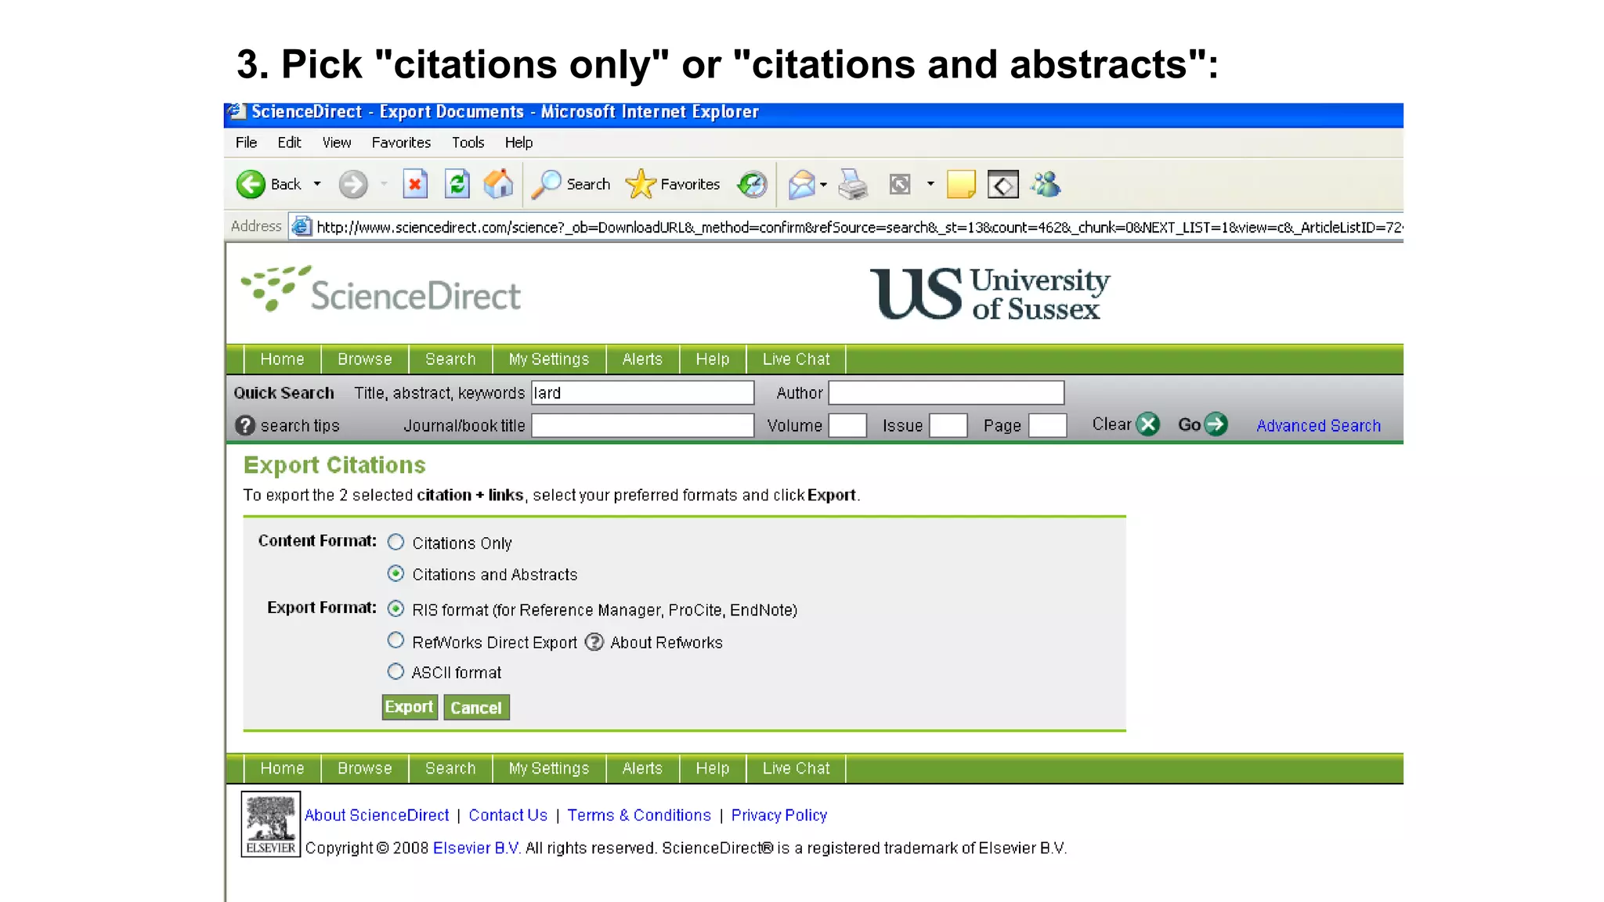1604x902 pixels.
Task: Select Citations and Abstracts radio button
Action: click(x=396, y=573)
